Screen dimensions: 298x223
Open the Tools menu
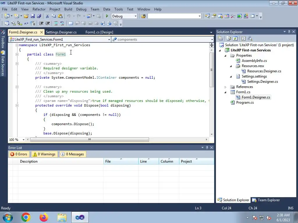pyautogui.click(x=118, y=9)
